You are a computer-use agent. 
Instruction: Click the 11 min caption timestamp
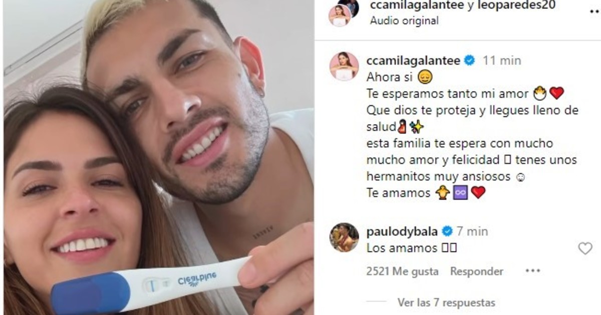(x=502, y=60)
